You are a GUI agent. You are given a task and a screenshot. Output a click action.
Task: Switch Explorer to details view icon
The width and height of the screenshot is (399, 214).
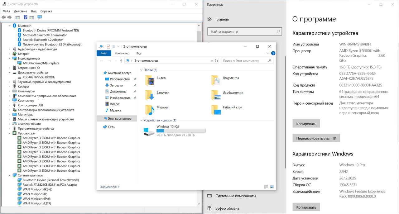[266, 187]
